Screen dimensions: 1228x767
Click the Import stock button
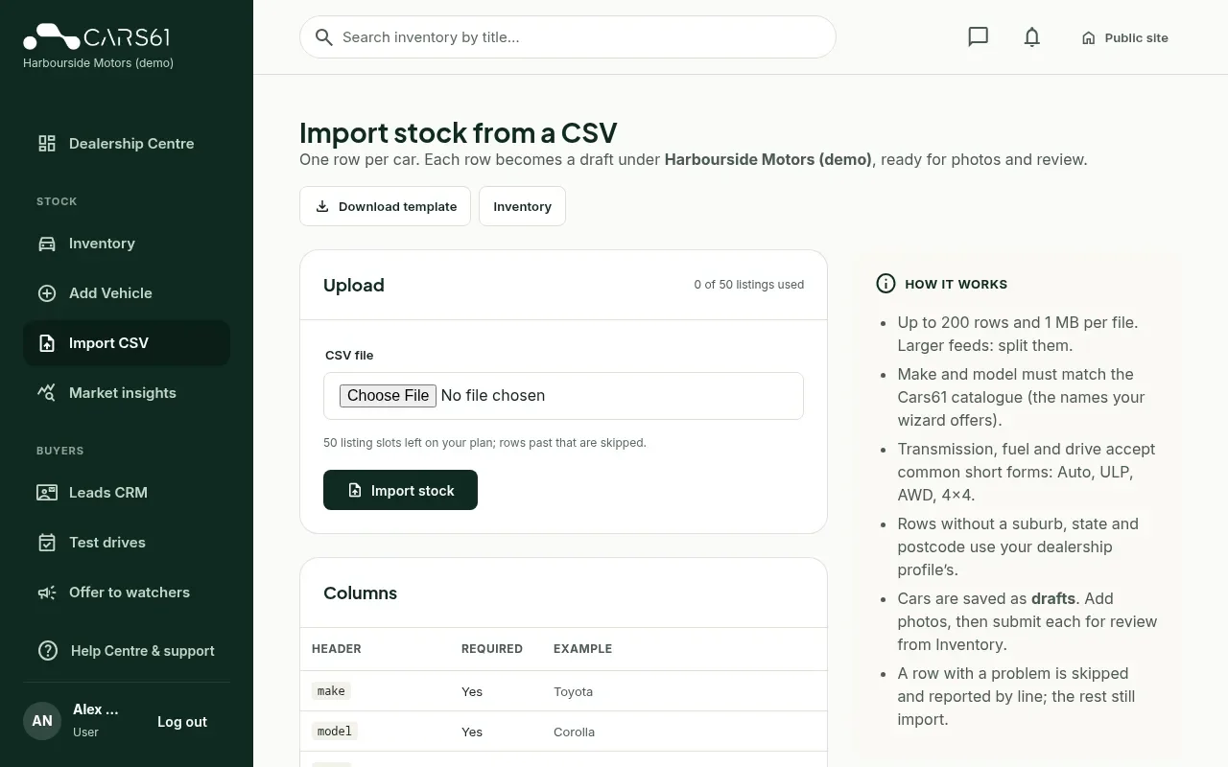pyautogui.click(x=400, y=490)
